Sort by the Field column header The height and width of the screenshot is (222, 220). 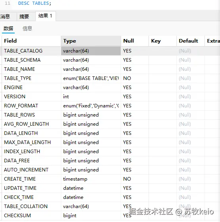[31, 41]
